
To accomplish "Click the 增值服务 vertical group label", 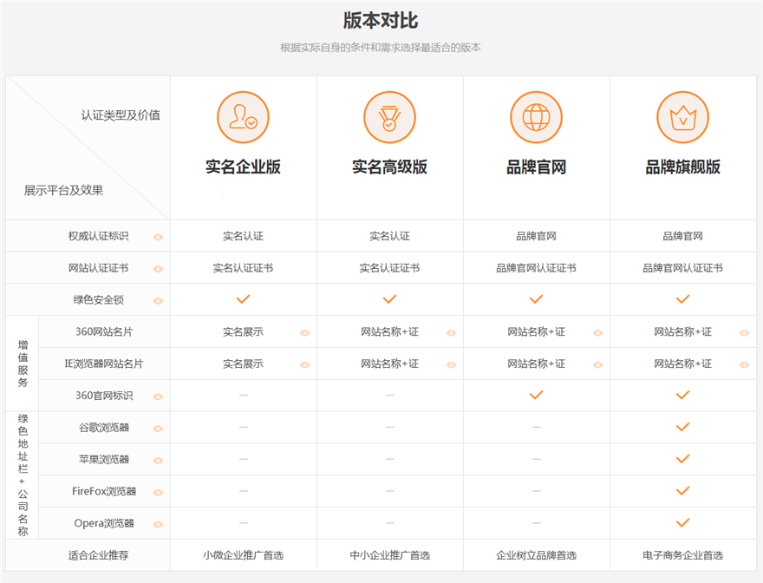I will point(23,364).
